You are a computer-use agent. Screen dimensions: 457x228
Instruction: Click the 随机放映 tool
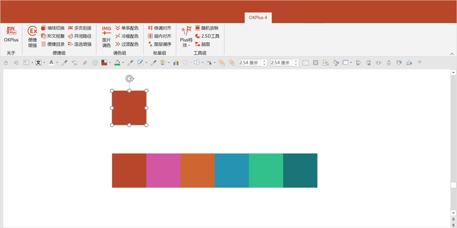(207, 28)
